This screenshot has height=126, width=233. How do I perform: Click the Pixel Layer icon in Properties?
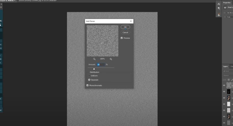(x=225, y=7)
